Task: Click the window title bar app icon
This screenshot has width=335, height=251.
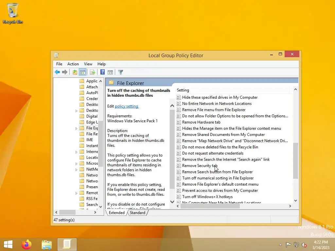Action: 56,55
